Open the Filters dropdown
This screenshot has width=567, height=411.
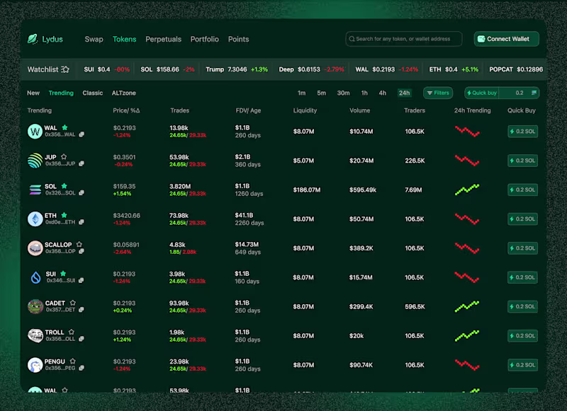click(438, 93)
